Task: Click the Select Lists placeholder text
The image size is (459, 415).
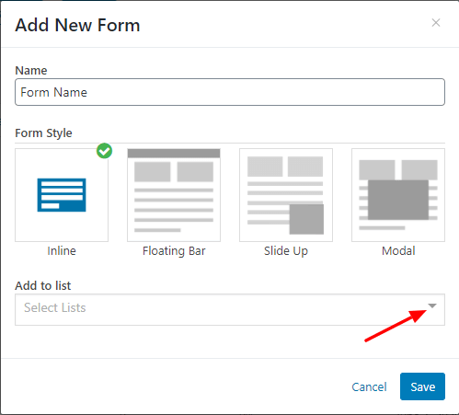Action: pyautogui.click(x=55, y=307)
